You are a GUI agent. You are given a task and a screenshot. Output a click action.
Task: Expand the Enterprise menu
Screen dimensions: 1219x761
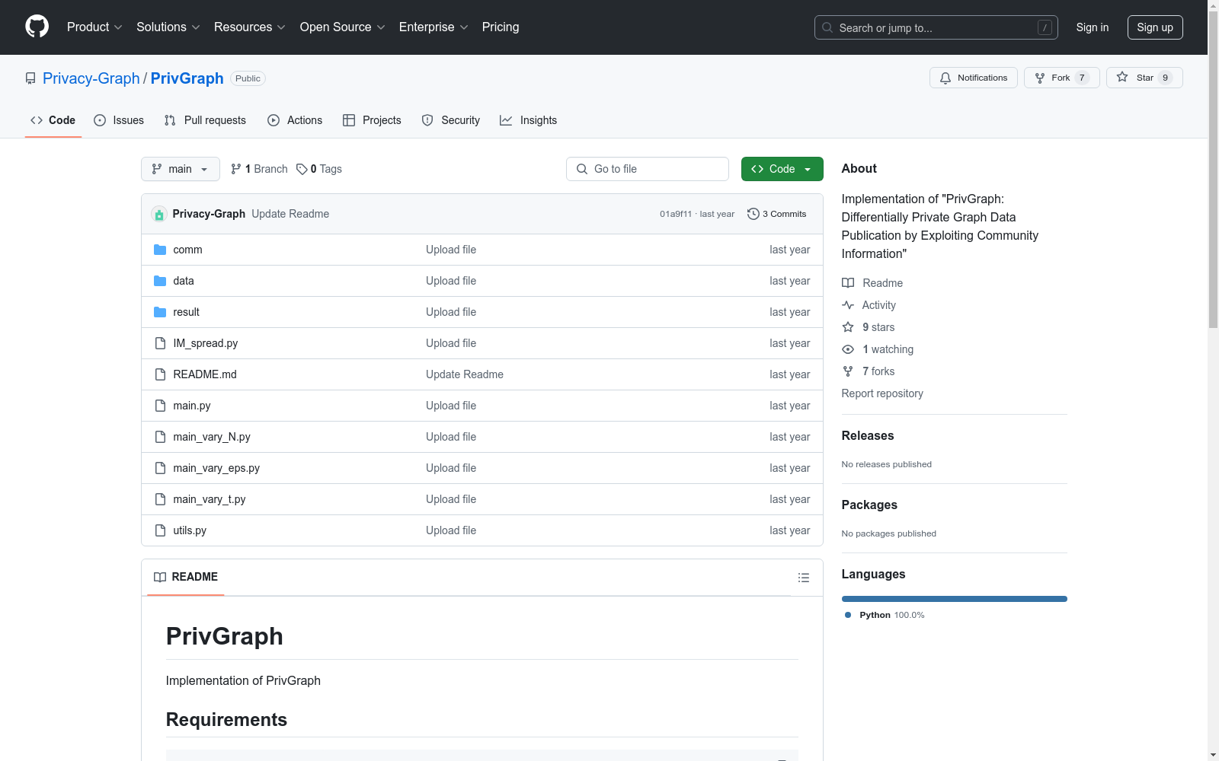pos(434,27)
